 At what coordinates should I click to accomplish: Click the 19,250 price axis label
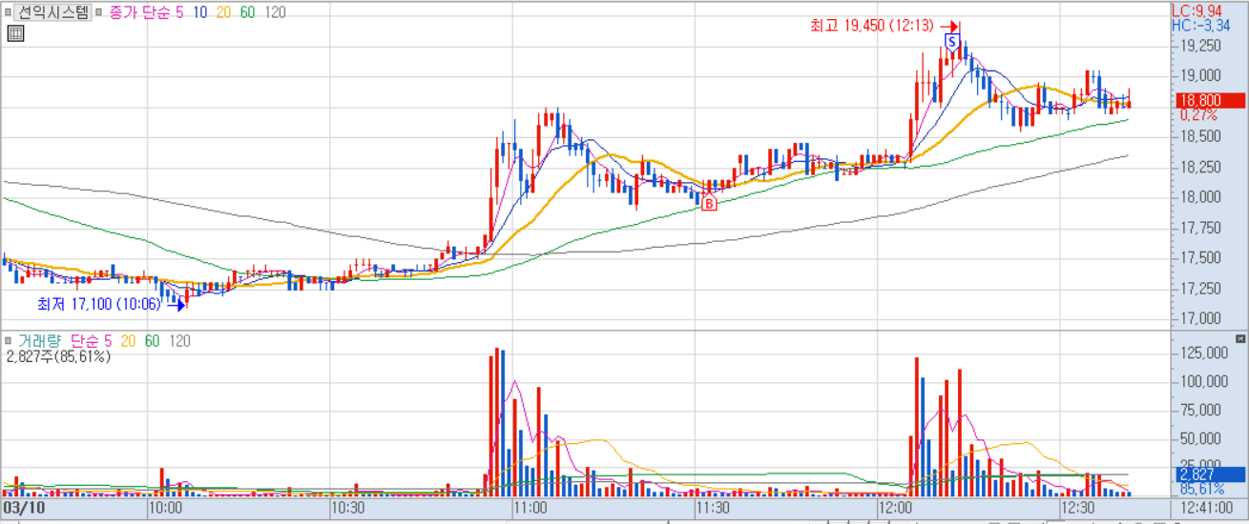point(1199,45)
